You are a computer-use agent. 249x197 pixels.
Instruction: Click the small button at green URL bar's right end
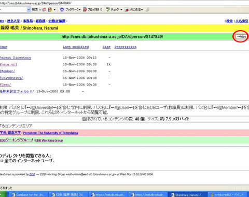(x=241, y=37)
